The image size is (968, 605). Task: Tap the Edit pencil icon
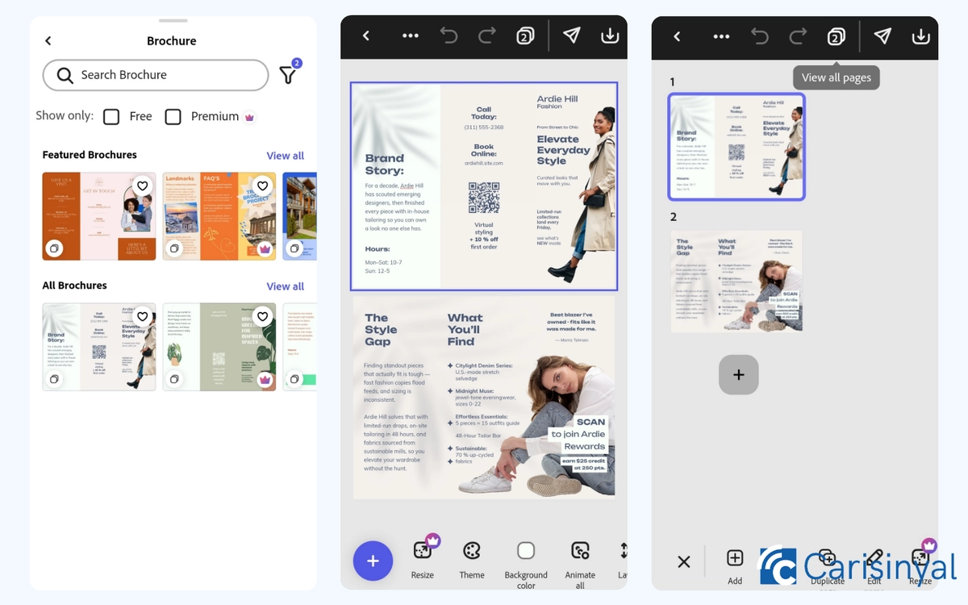(874, 557)
